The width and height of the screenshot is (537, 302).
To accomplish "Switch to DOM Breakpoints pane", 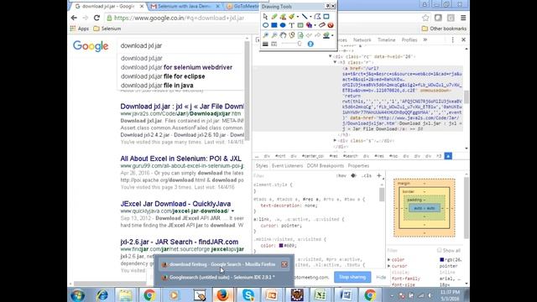I will [325, 166].
